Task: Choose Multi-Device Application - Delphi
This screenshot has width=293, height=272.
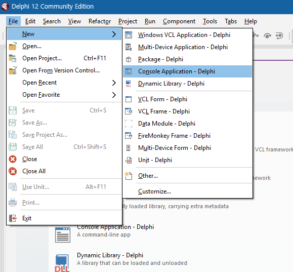Action: click(187, 47)
